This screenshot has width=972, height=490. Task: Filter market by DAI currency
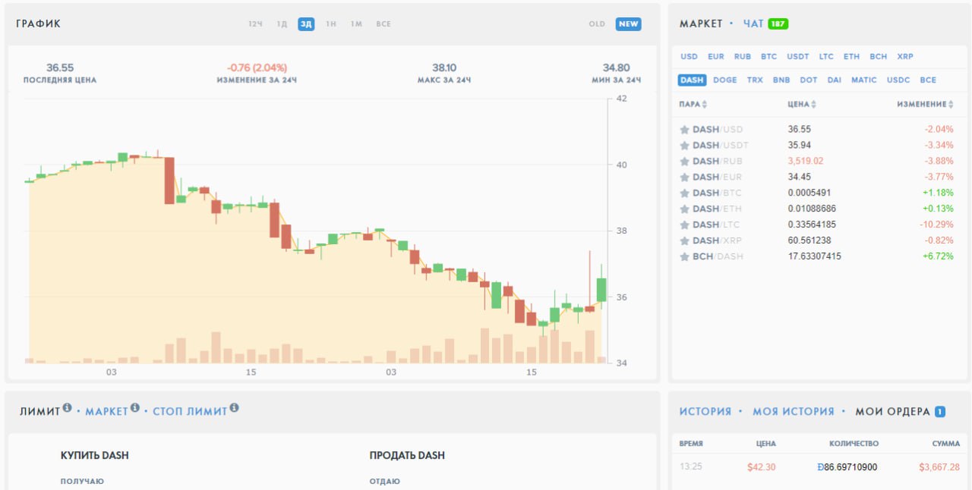[835, 80]
